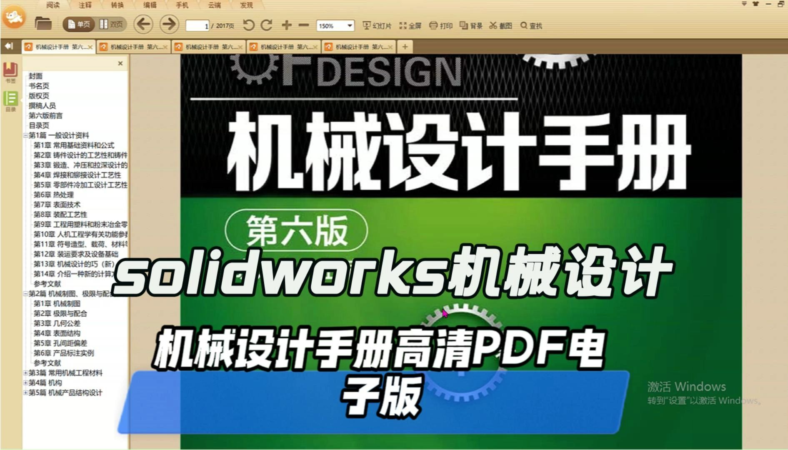The width and height of the screenshot is (788, 450).
Task: Select the 书名页 outline entry
Action: pyautogui.click(x=39, y=86)
